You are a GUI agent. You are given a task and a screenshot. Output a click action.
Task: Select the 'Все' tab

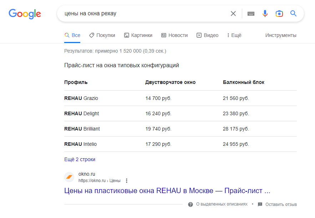(x=72, y=35)
